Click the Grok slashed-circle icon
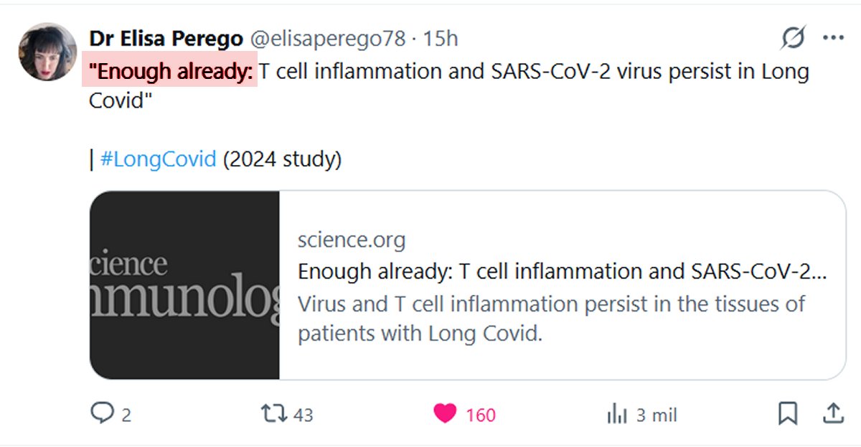Image resolution: width=861 pixels, height=447 pixels. click(793, 38)
